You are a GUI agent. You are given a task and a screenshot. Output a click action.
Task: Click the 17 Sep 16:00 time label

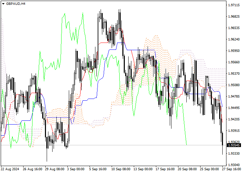tap(165, 169)
